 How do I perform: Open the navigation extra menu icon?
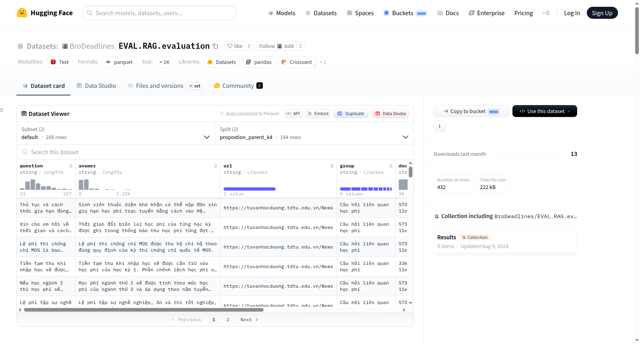point(546,13)
